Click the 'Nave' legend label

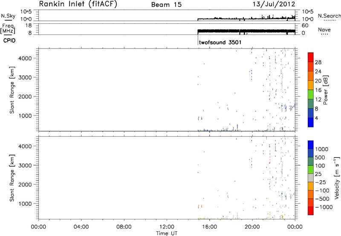tap(324, 30)
